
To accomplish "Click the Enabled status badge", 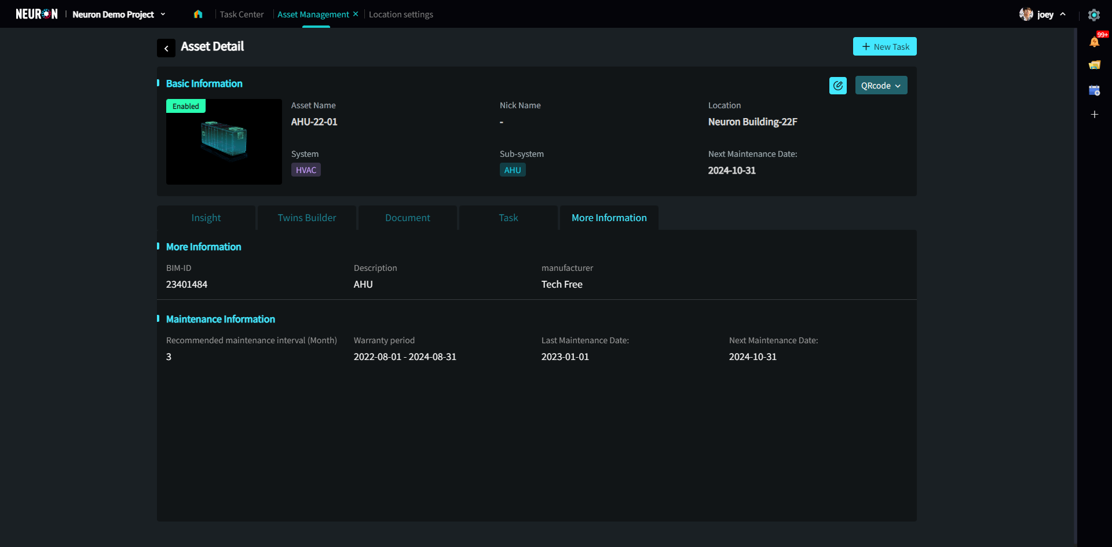I will pyautogui.click(x=186, y=106).
